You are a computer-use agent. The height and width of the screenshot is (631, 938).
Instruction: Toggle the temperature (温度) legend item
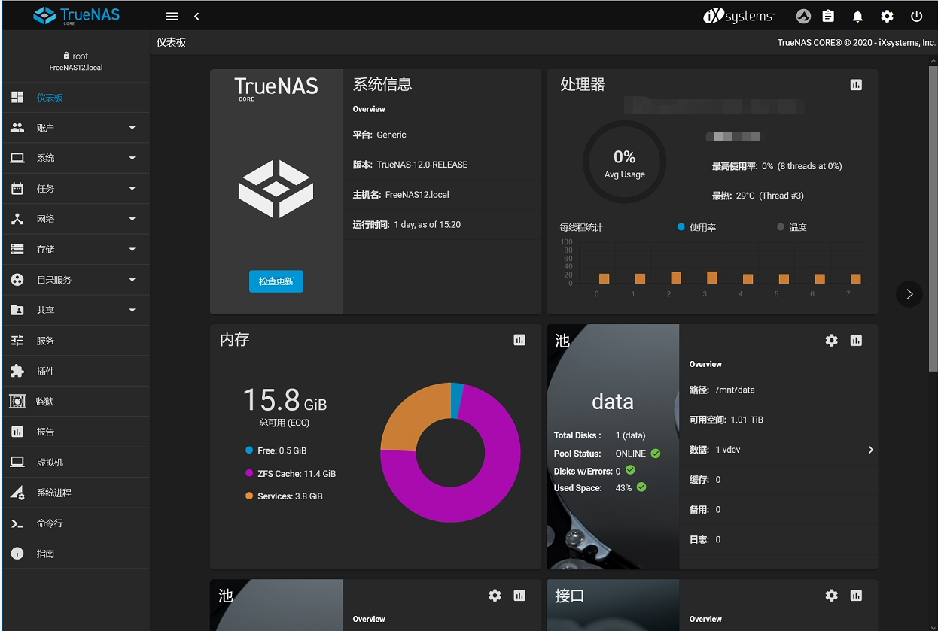click(792, 227)
